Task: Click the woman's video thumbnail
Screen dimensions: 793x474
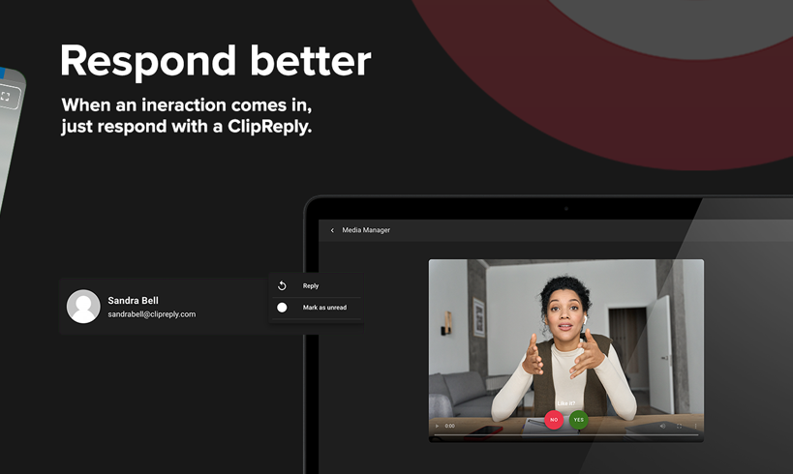Action: (x=565, y=351)
